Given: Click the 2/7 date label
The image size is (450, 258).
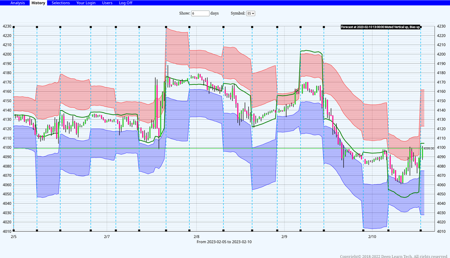Looking at the screenshot, I should click(x=107, y=237).
